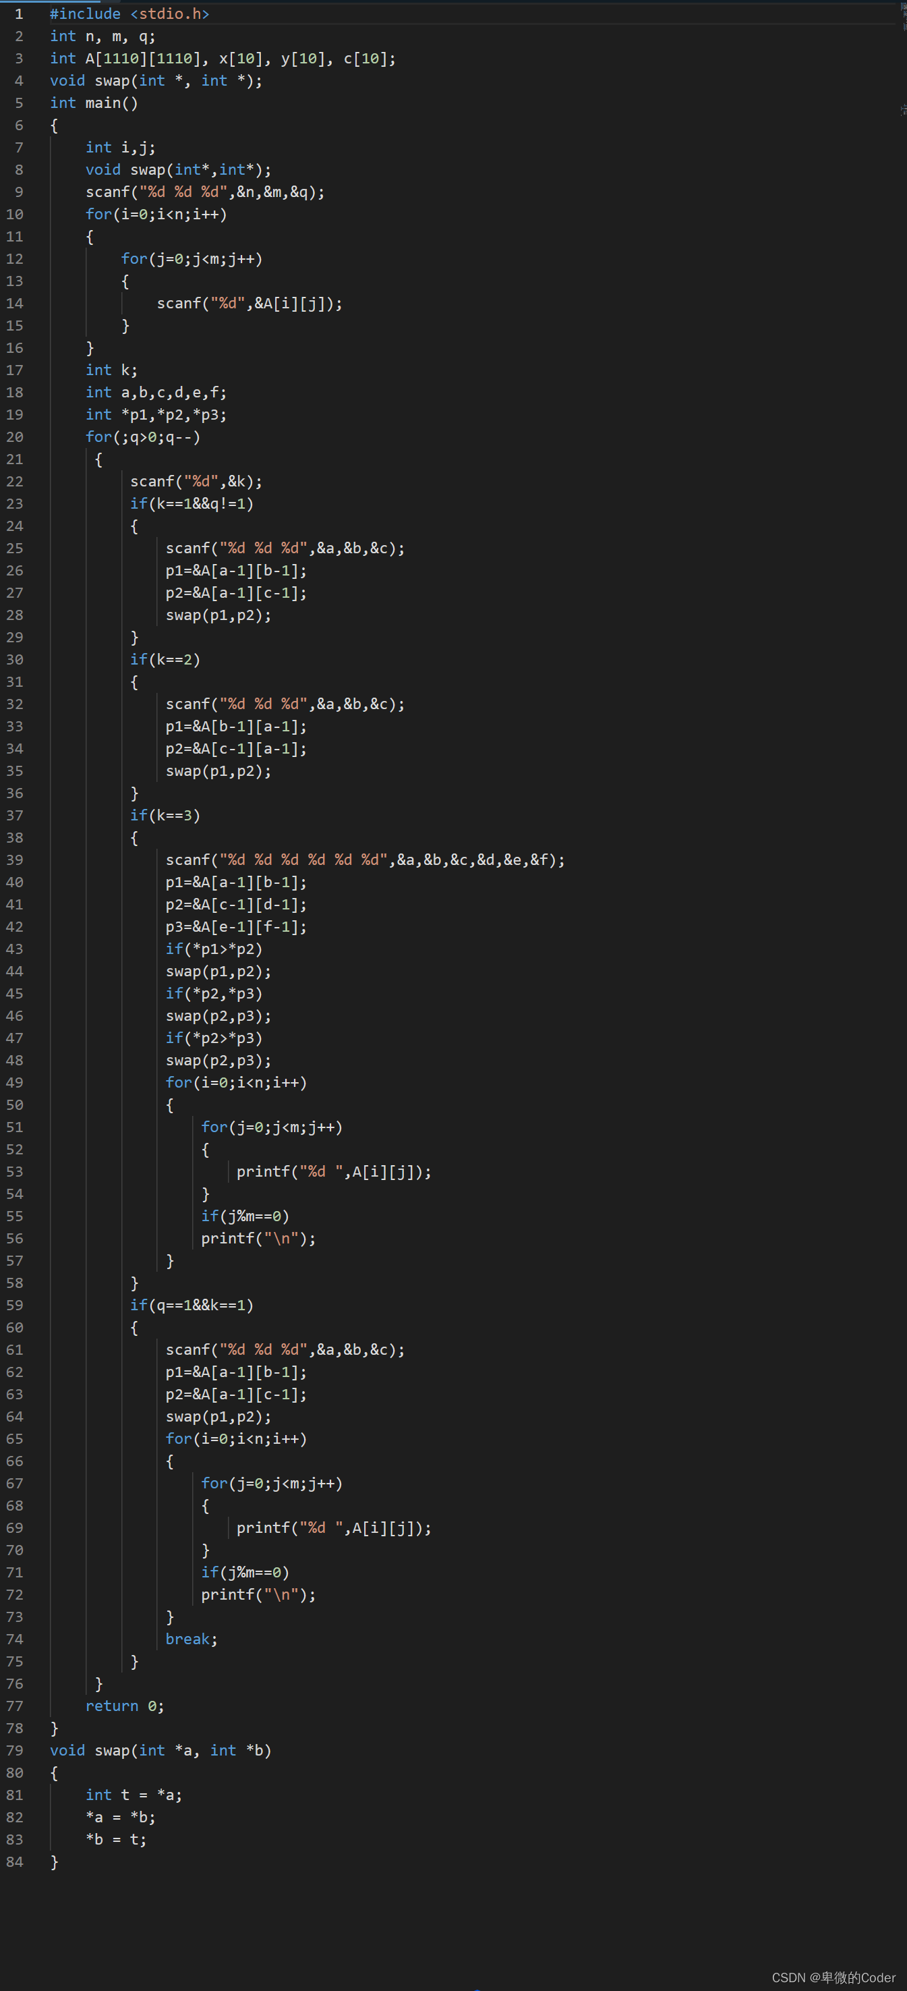
Task: Click the 'p3=&A[e-1][f-1];' assignment
Action: [237, 927]
